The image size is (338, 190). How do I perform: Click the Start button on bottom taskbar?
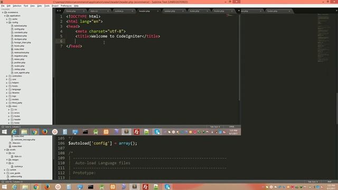pyautogui.click(x=4, y=187)
